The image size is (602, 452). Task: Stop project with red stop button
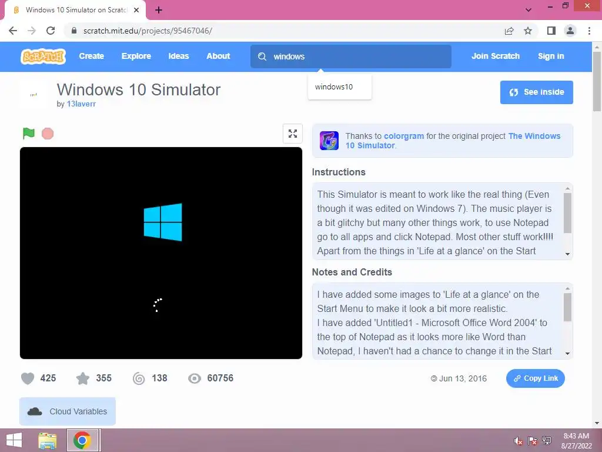tap(48, 134)
